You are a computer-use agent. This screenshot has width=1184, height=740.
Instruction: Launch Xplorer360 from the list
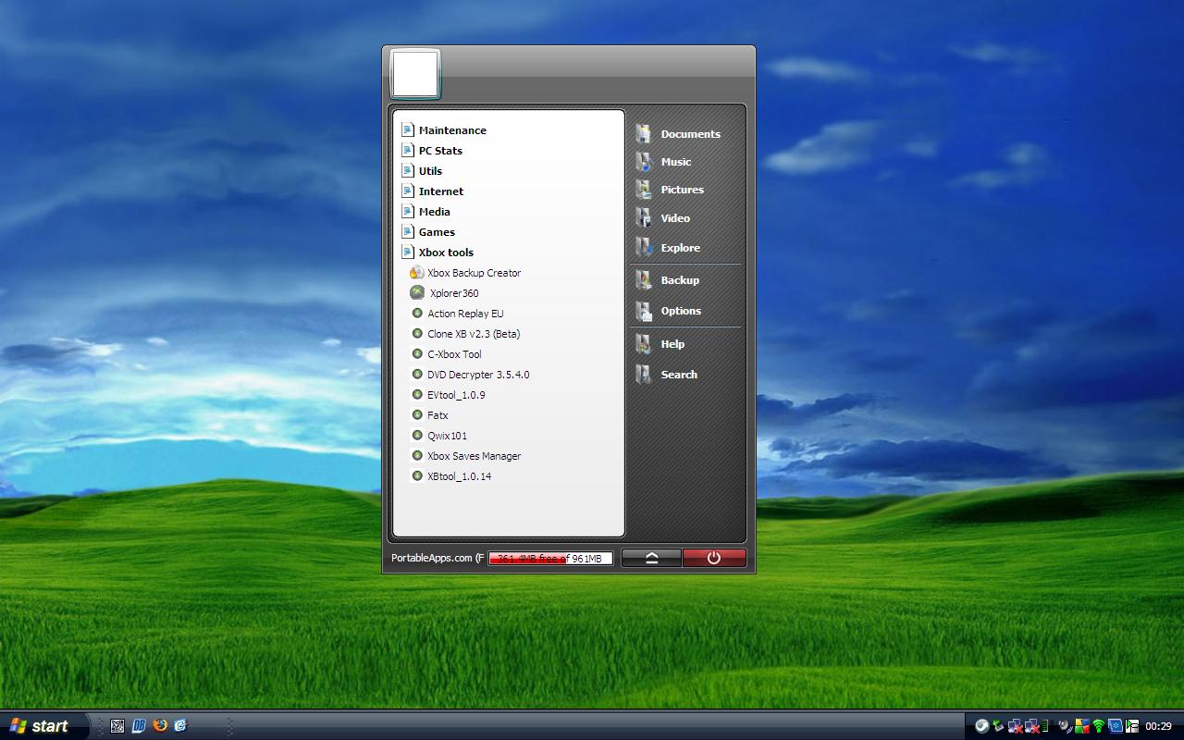coord(453,293)
